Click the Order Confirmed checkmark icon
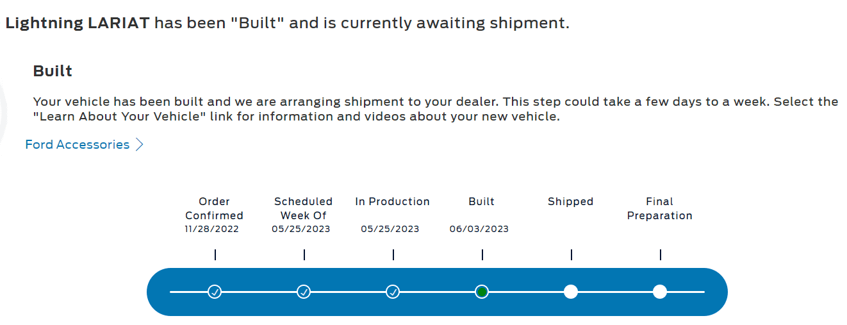The width and height of the screenshot is (847, 325). 215,292
